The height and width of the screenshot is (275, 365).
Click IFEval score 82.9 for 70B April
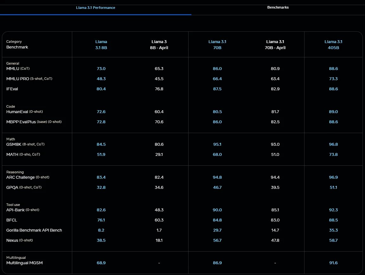(x=275, y=89)
